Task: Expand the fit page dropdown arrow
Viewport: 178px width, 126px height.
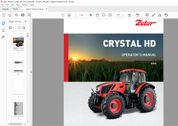Action: pyautogui.click(x=132, y=15)
